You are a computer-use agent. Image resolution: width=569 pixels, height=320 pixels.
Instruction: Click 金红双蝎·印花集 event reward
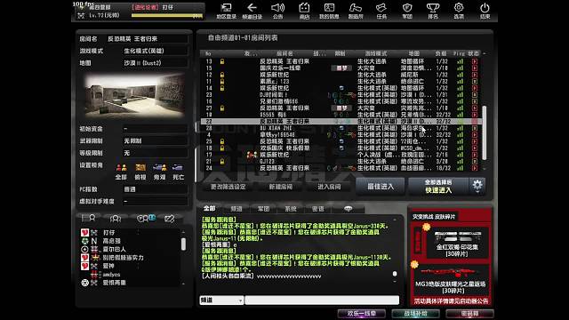click(x=456, y=243)
